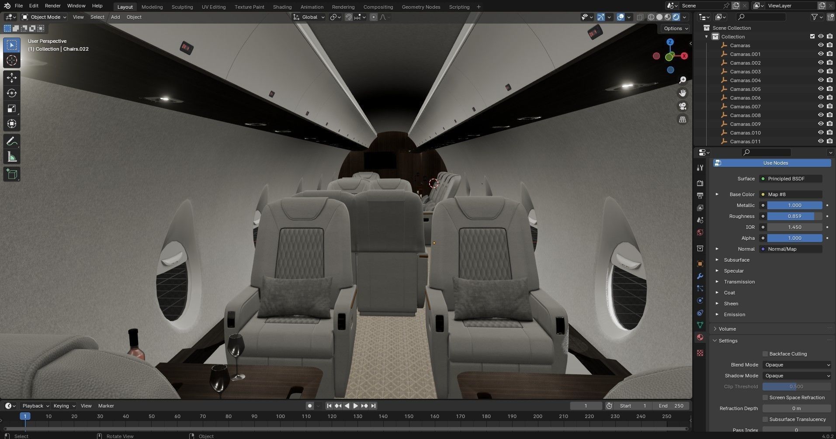Adjust the Metallic slider
This screenshot has width=836, height=439.
(794, 205)
